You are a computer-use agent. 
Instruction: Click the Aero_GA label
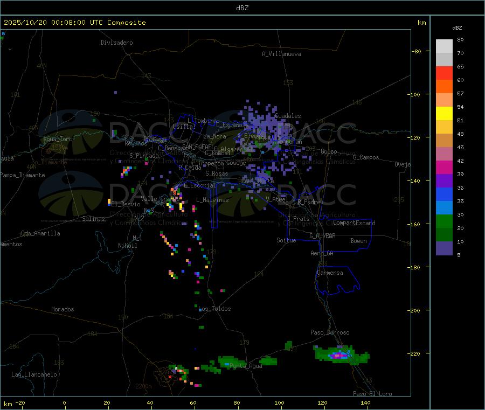322,253
